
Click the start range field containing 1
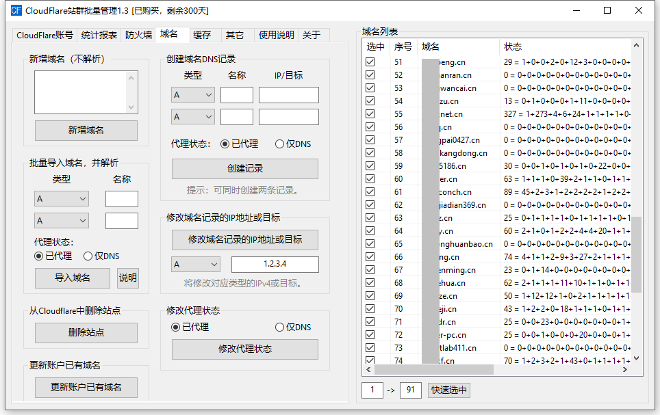372,390
